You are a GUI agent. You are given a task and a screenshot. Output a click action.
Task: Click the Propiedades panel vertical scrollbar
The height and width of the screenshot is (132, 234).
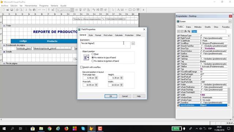coord(229,70)
